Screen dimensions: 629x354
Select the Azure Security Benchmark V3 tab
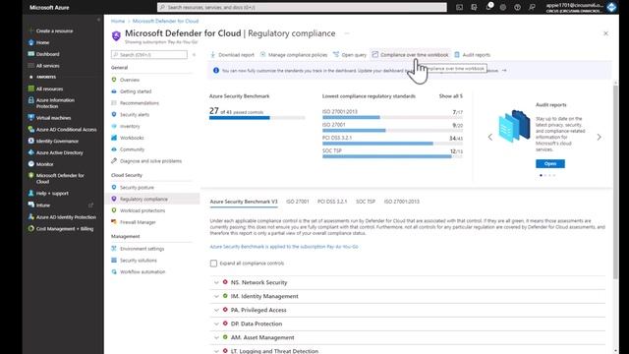tap(244, 202)
